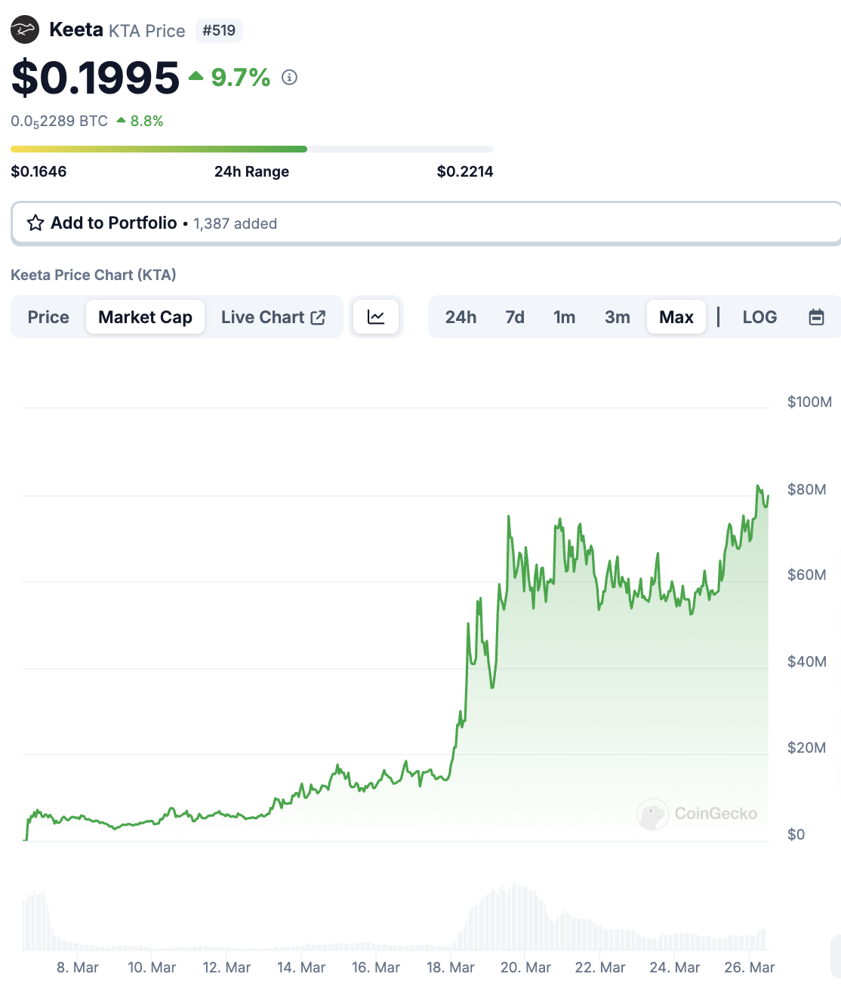Screen dimensions: 841x986
Task: Click the Live Chart external link icon
Action: [x=318, y=316]
